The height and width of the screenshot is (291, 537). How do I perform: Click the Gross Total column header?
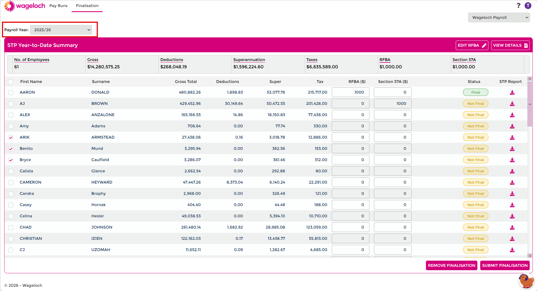tap(186, 82)
